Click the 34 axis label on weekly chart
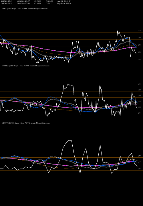Viewport: 143px width, 206px height. tap(140, 84)
